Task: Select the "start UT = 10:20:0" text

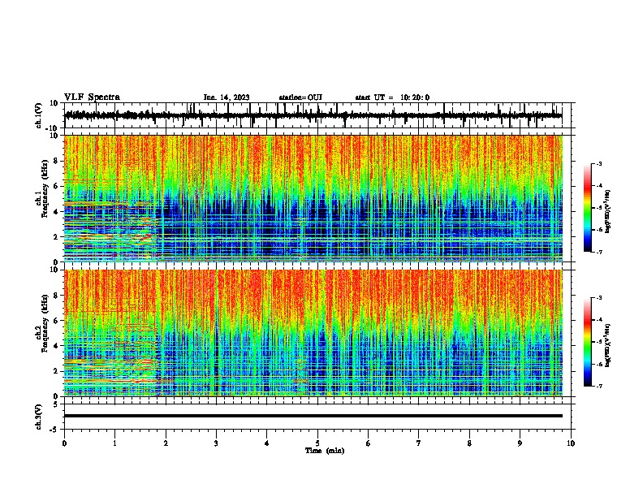Action: (392, 97)
